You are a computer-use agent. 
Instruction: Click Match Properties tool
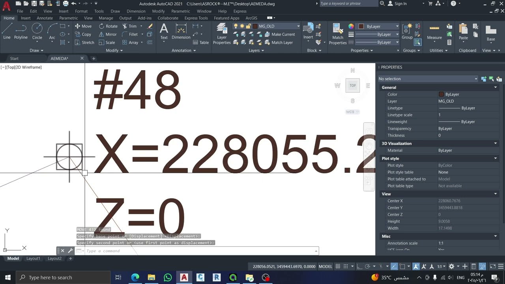(x=338, y=34)
